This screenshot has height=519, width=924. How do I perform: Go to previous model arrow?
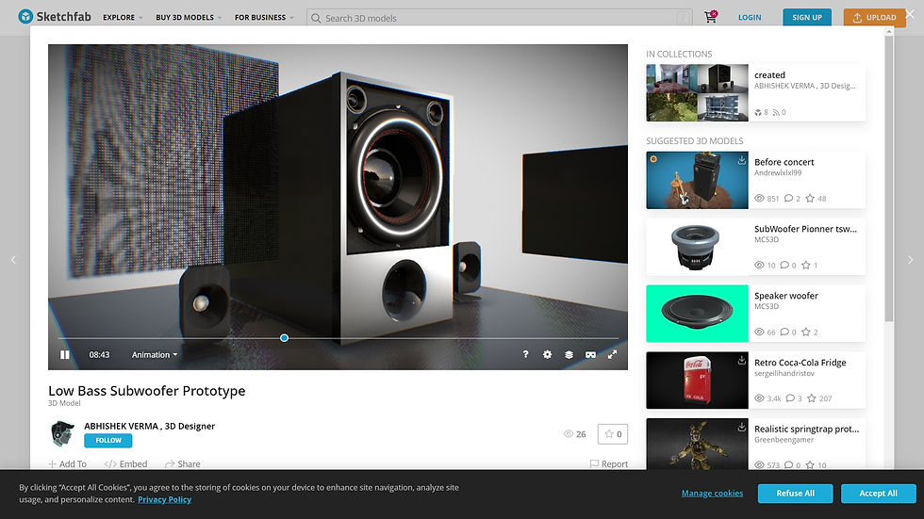coord(13,260)
